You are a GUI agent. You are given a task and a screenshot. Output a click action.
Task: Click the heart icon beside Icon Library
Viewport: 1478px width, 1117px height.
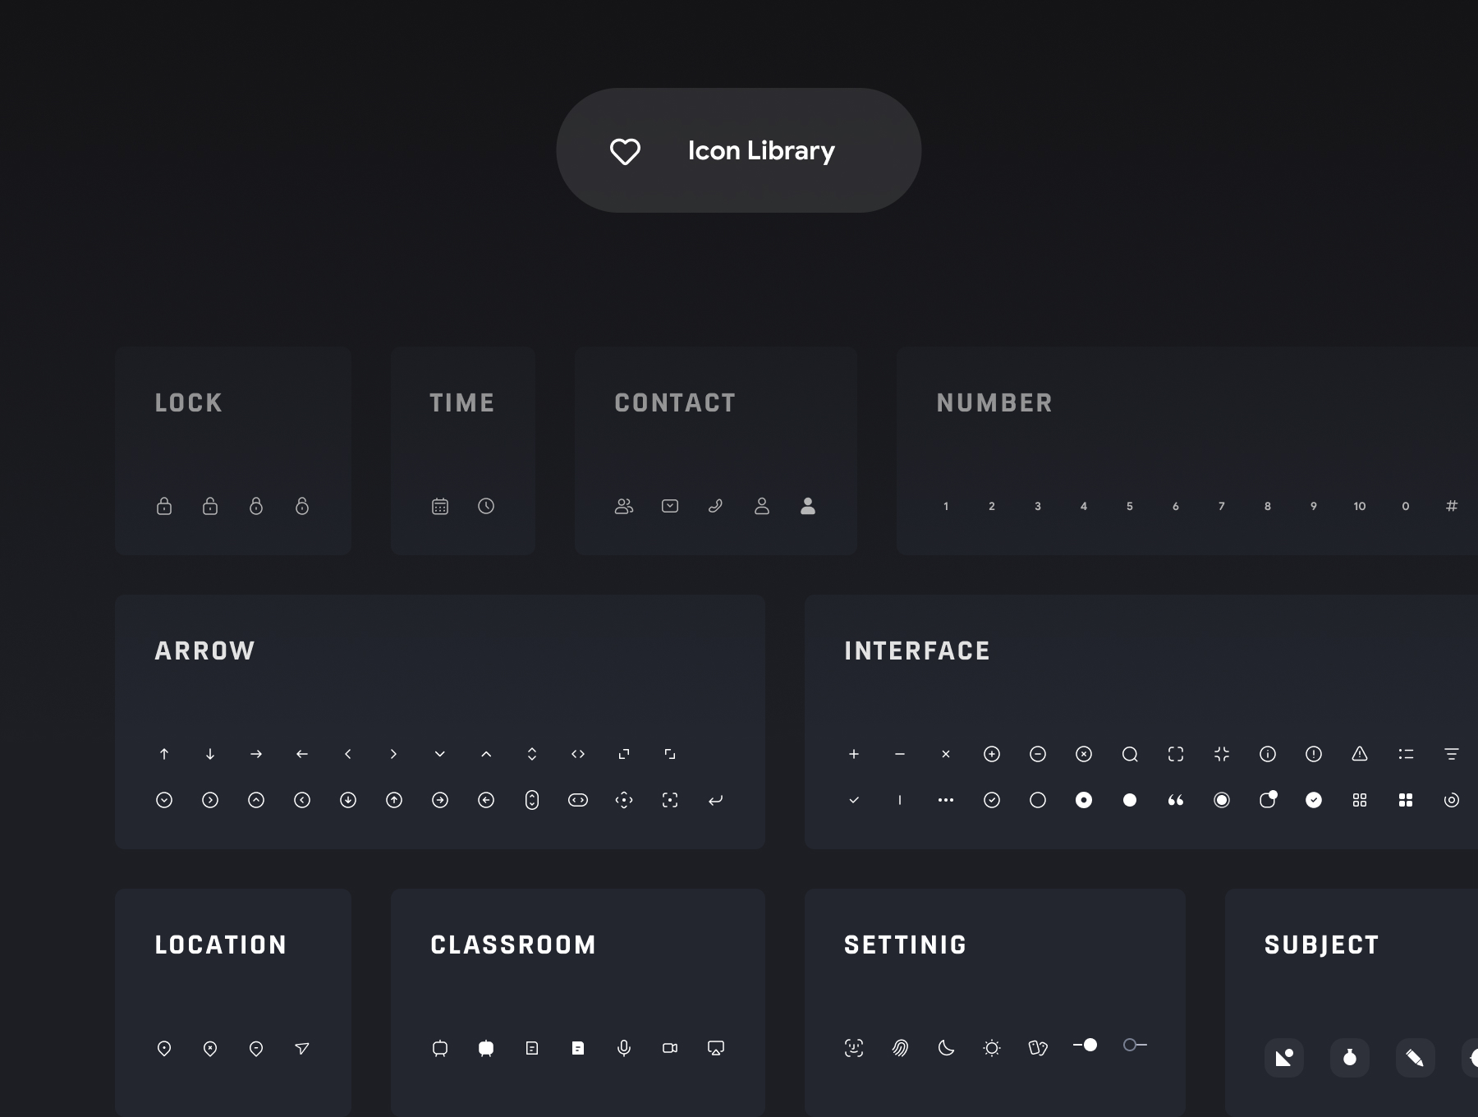(625, 151)
